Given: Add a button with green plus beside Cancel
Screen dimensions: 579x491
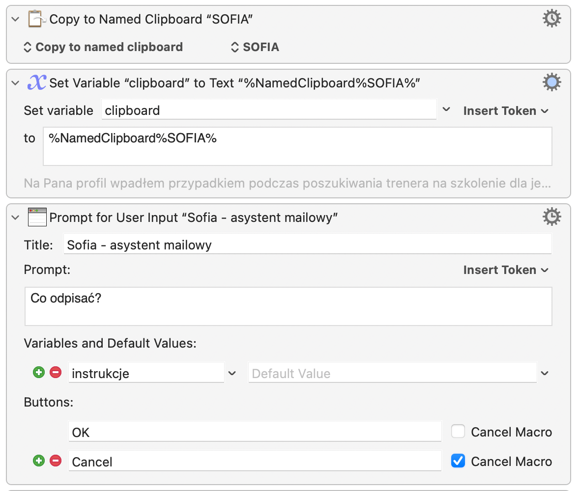Looking at the screenshot, I should point(39,461).
